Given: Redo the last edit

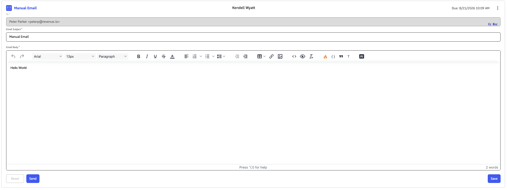Looking at the screenshot, I should tap(22, 56).
